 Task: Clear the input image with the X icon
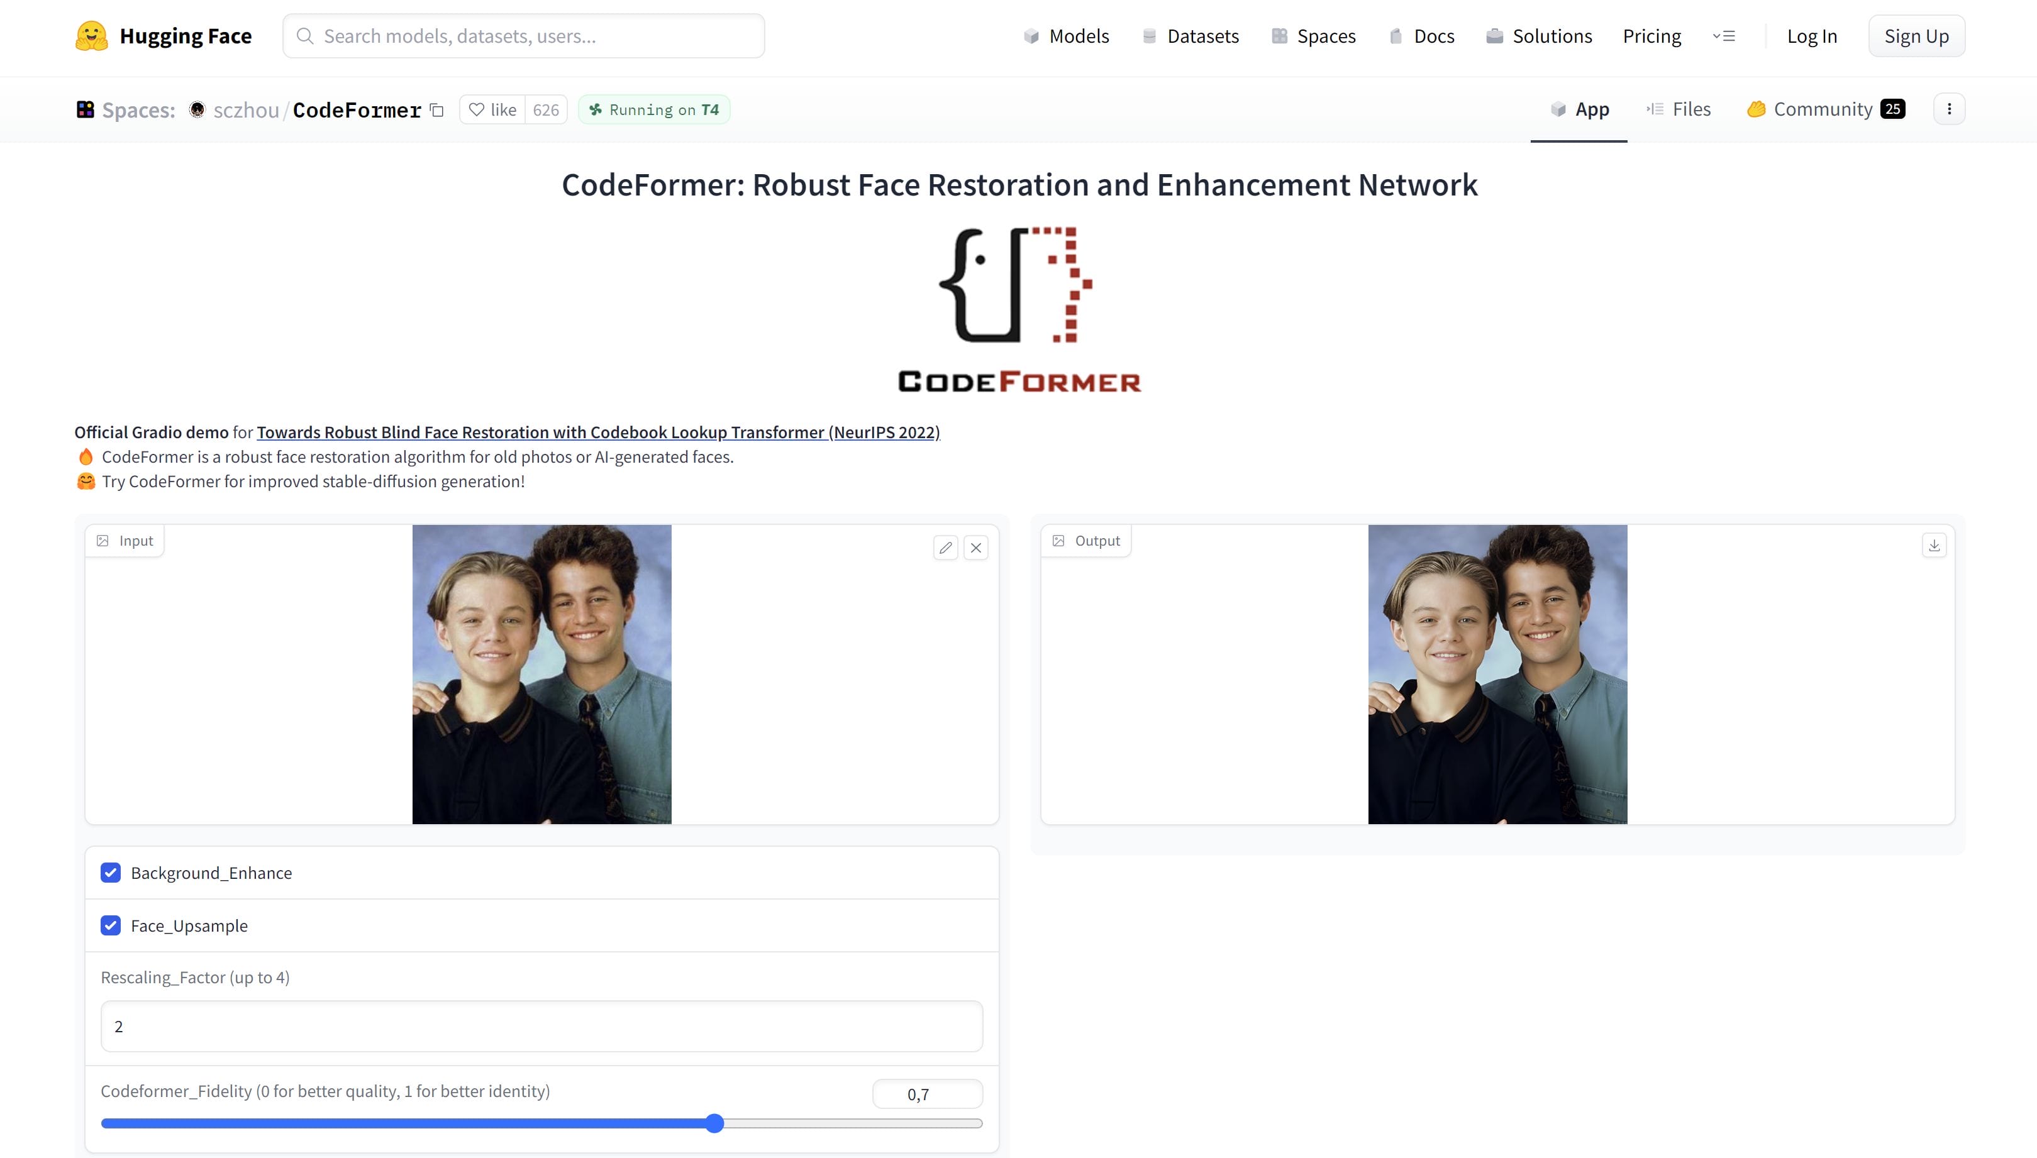[976, 548]
